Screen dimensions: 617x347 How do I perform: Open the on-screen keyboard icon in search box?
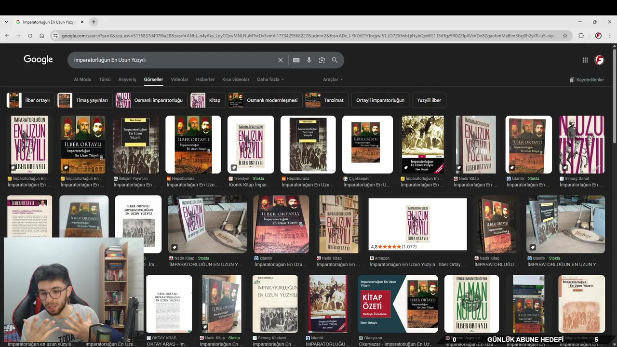pyautogui.click(x=296, y=60)
